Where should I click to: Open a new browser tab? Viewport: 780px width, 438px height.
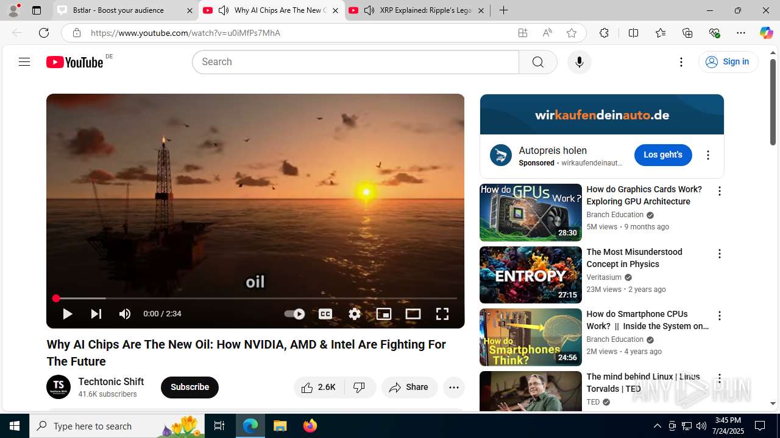[503, 10]
